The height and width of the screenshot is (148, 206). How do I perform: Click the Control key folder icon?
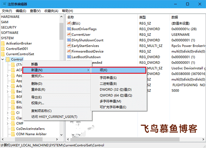tap(8, 59)
